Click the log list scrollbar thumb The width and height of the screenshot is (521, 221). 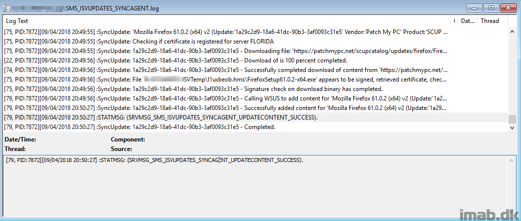coord(514,119)
